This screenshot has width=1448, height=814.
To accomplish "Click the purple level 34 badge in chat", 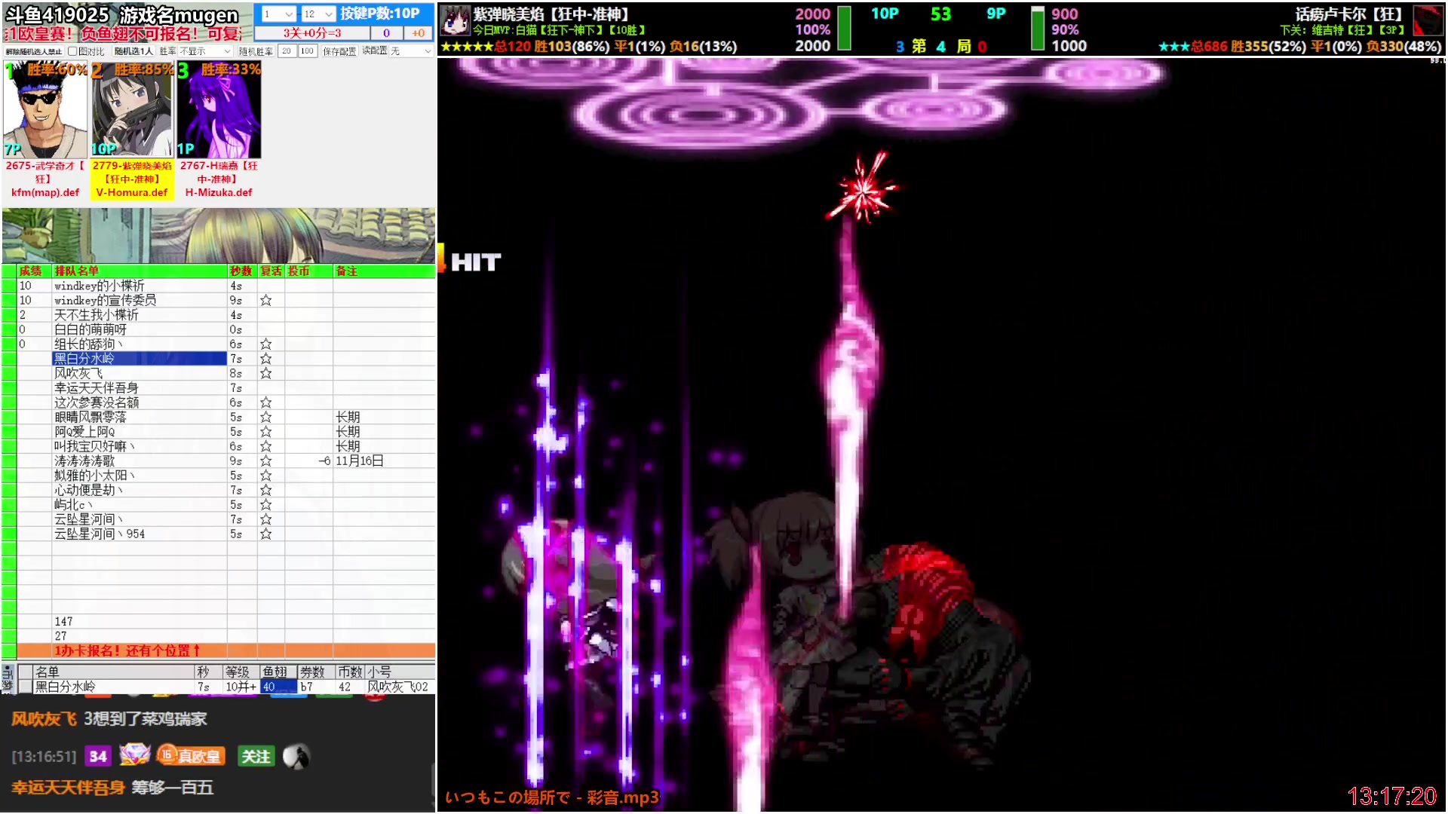I will point(98,757).
